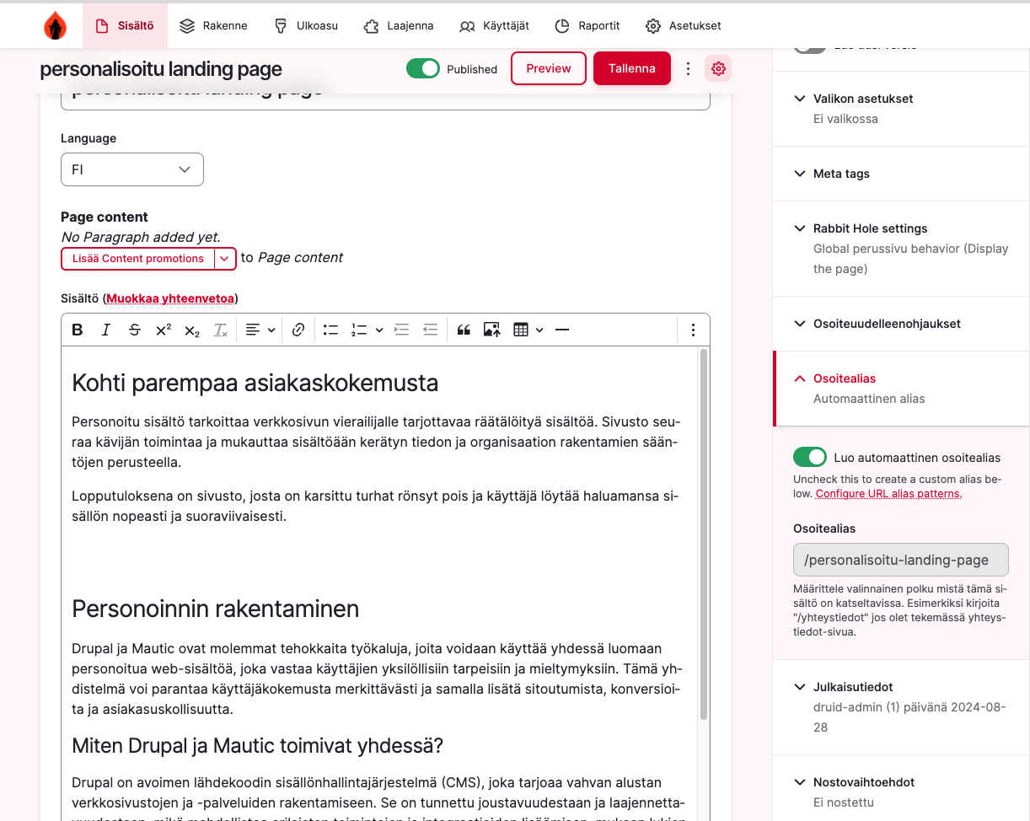Click the heading Kohti parempaa asiakaskokemusta
1030x821 pixels.
(255, 384)
